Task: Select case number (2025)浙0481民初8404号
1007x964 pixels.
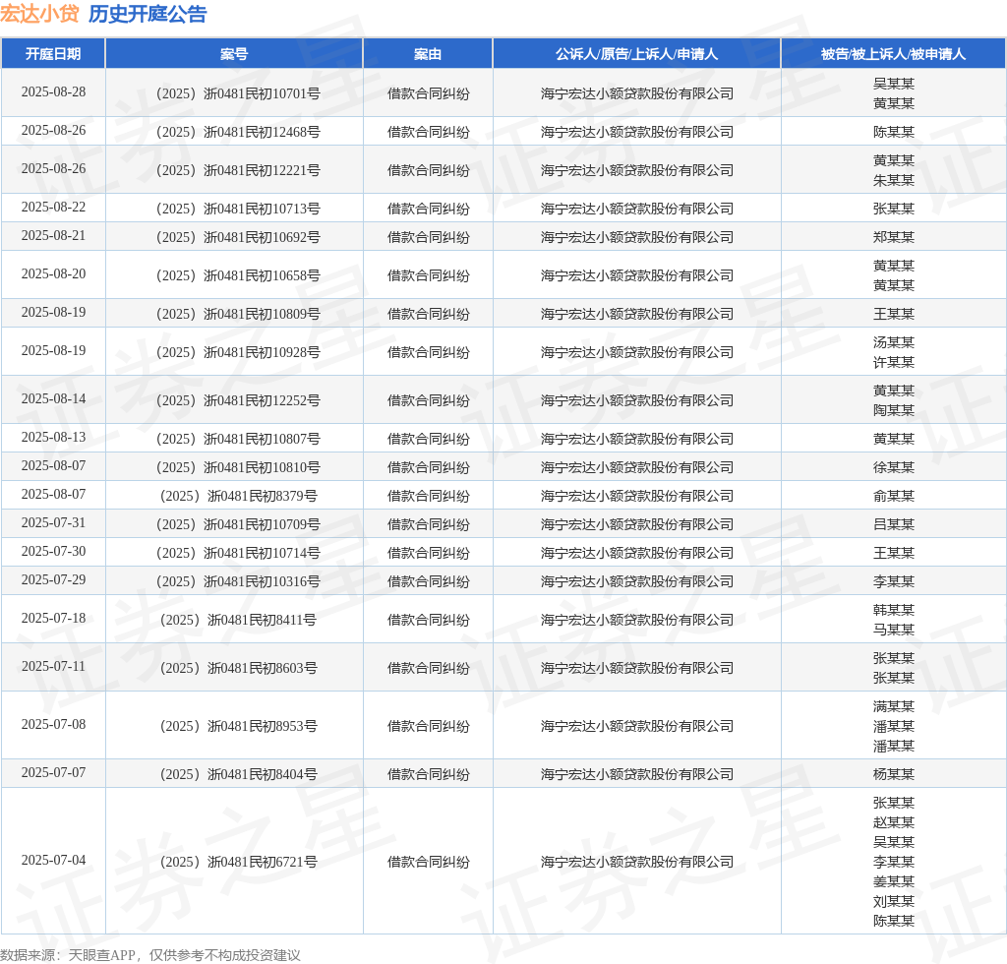Action: pyautogui.click(x=238, y=774)
